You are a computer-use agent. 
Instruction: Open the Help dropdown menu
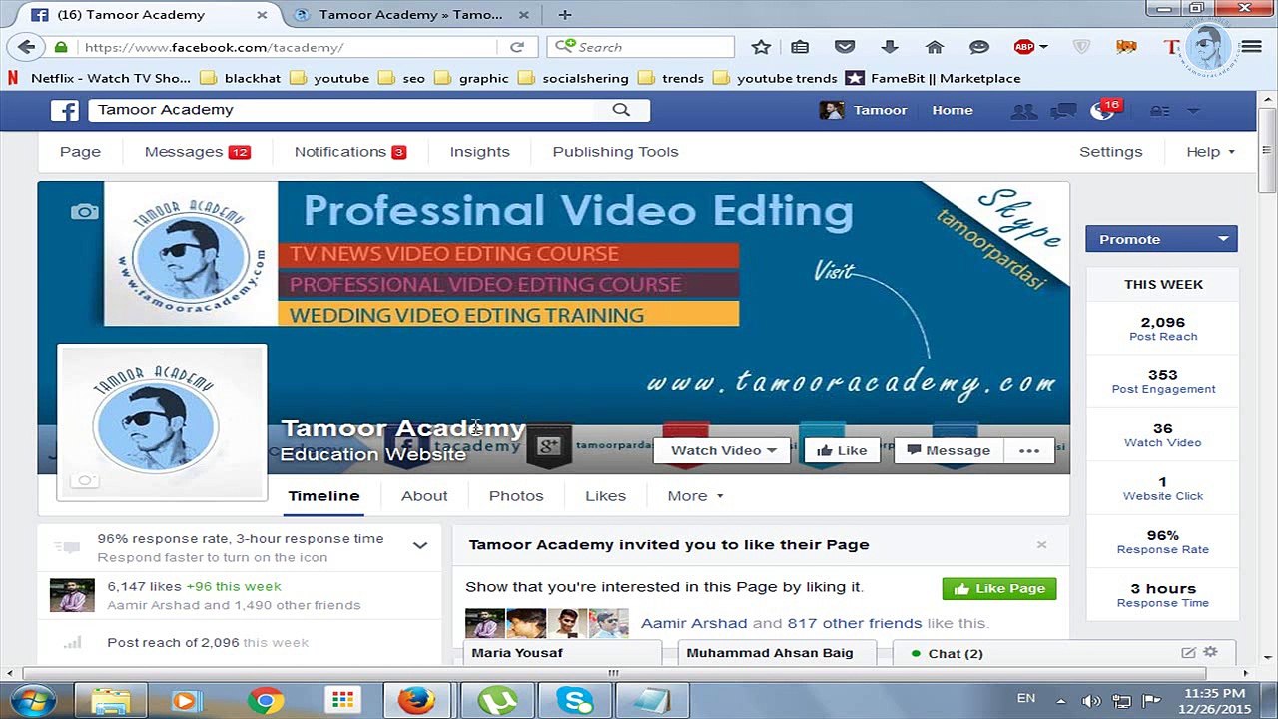[1210, 152]
